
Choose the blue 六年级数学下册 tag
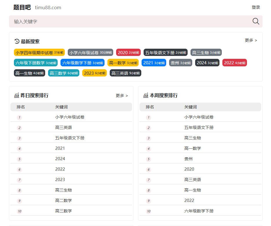point(82,63)
